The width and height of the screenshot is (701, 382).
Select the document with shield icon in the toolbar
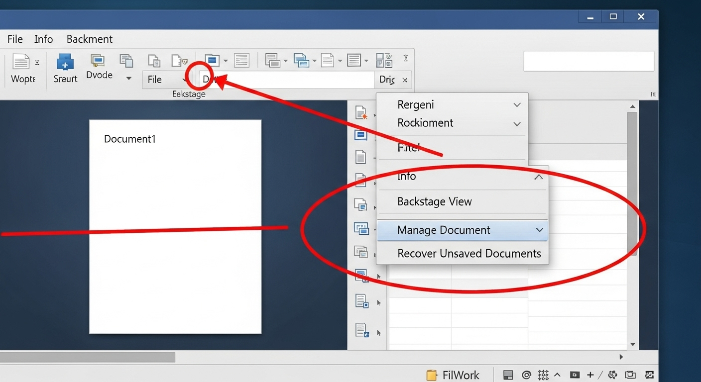(179, 60)
